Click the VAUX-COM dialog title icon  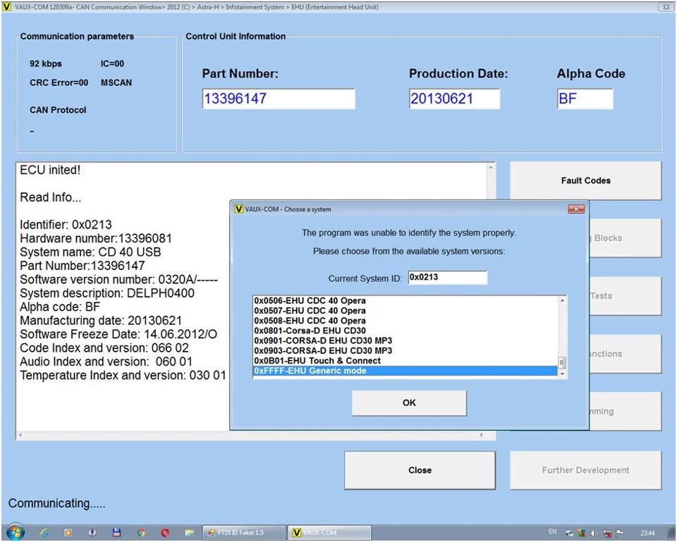point(239,209)
